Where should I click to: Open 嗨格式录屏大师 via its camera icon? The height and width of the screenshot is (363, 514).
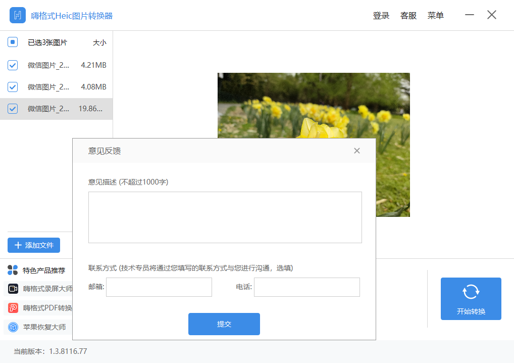pos(12,288)
